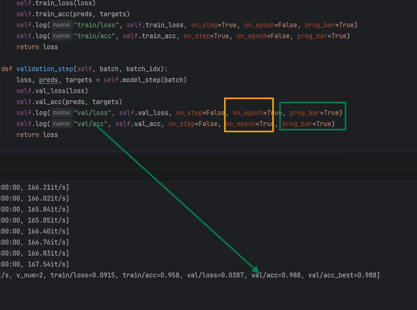Click the "val/acc" string in the code
The image size is (417, 310).
click(91, 124)
